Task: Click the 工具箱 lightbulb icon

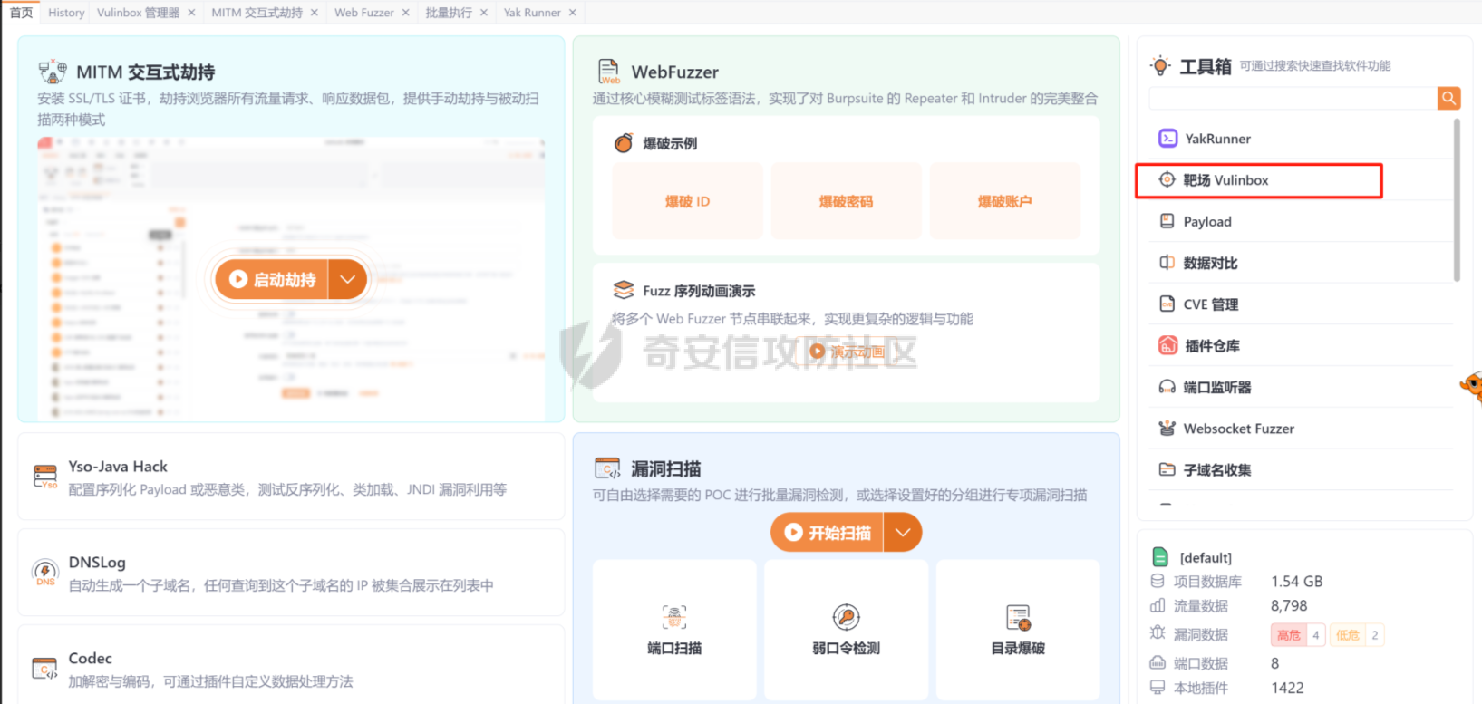Action: [x=1160, y=65]
